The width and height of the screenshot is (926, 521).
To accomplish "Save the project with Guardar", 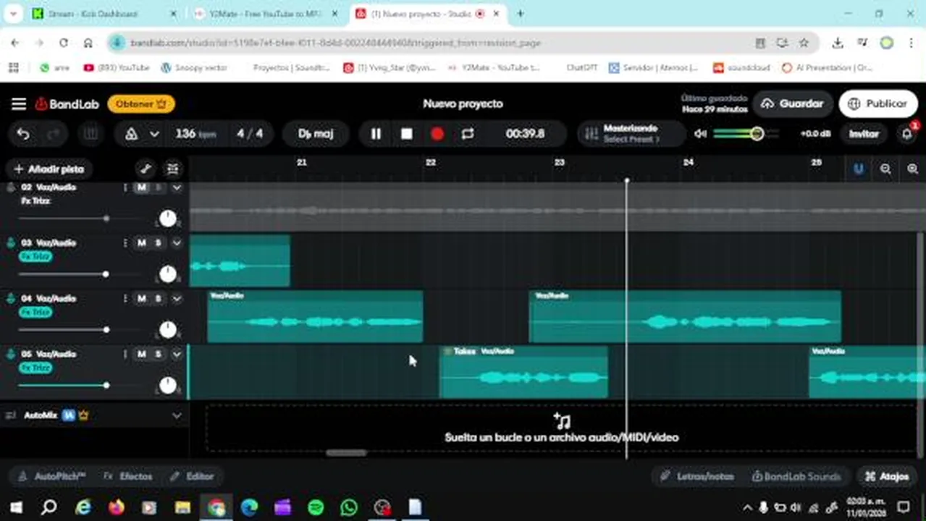I will coord(792,104).
